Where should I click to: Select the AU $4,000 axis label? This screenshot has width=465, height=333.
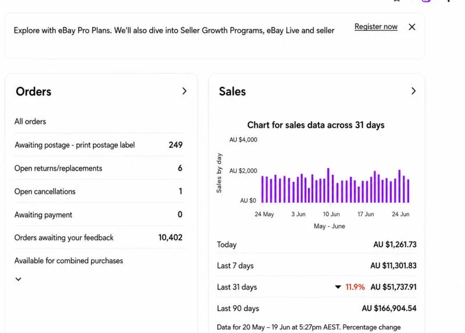tap(243, 140)
